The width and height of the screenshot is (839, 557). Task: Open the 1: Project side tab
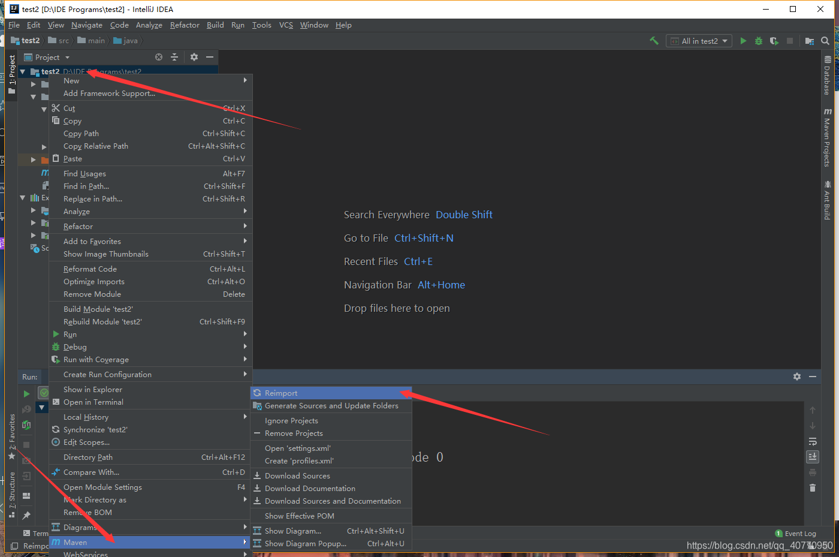[11, 74]
